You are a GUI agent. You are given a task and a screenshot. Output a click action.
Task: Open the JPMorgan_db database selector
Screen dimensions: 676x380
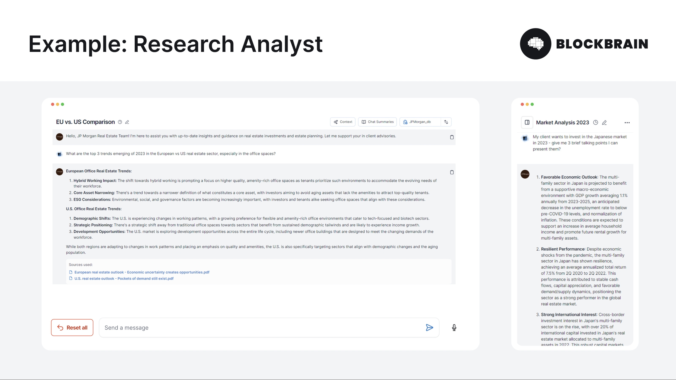[420, 122]
